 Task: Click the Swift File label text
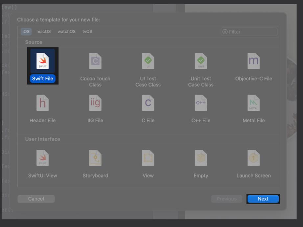(x=42, y=79)
